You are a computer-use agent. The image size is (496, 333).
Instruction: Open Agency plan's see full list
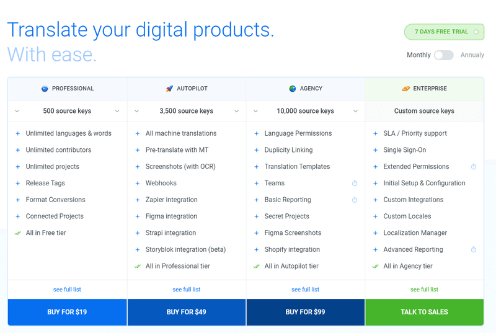point(305,290)
